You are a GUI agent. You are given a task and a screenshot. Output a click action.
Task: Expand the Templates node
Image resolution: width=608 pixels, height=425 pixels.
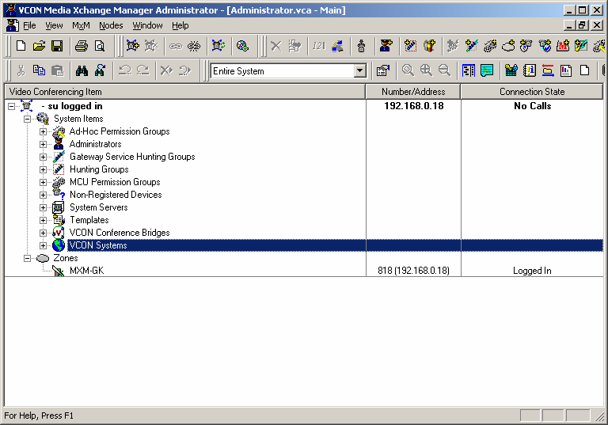[43, 220]
